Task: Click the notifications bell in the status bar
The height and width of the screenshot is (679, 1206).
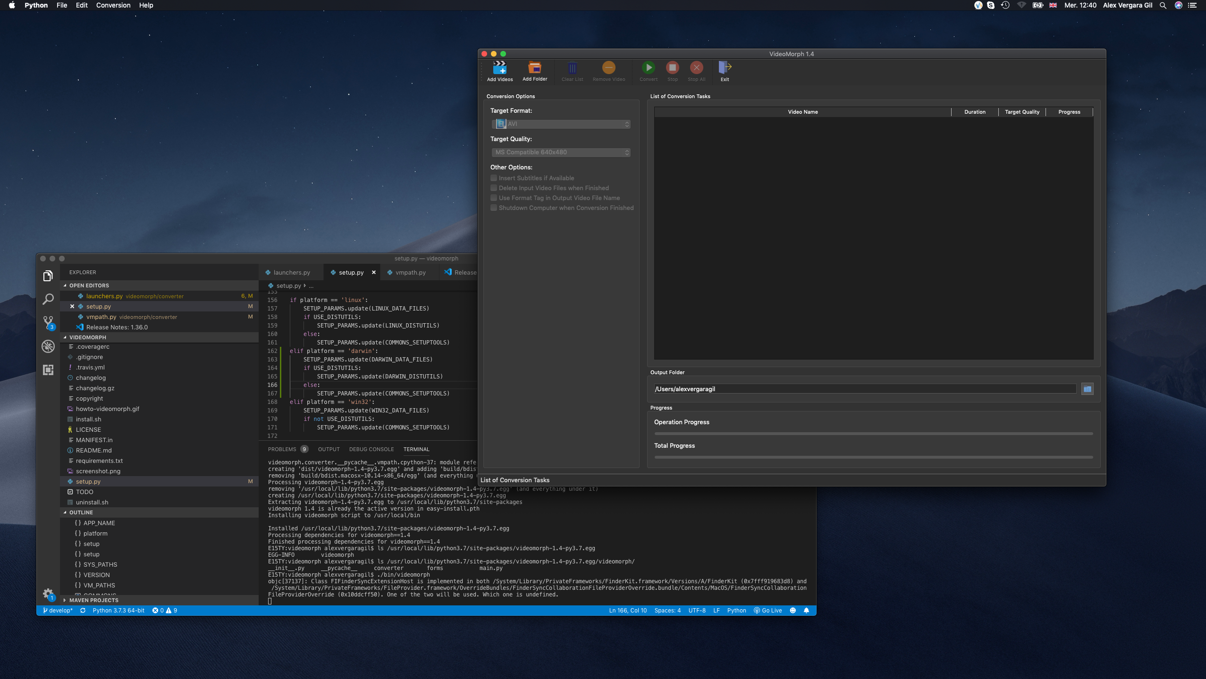Action: tap(806, 610)
